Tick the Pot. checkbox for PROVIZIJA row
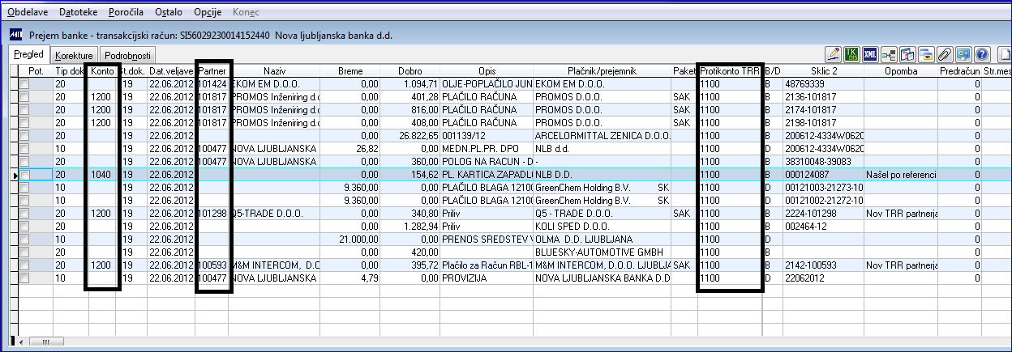Screen dimensions: 1012x352 coord(24,278)
